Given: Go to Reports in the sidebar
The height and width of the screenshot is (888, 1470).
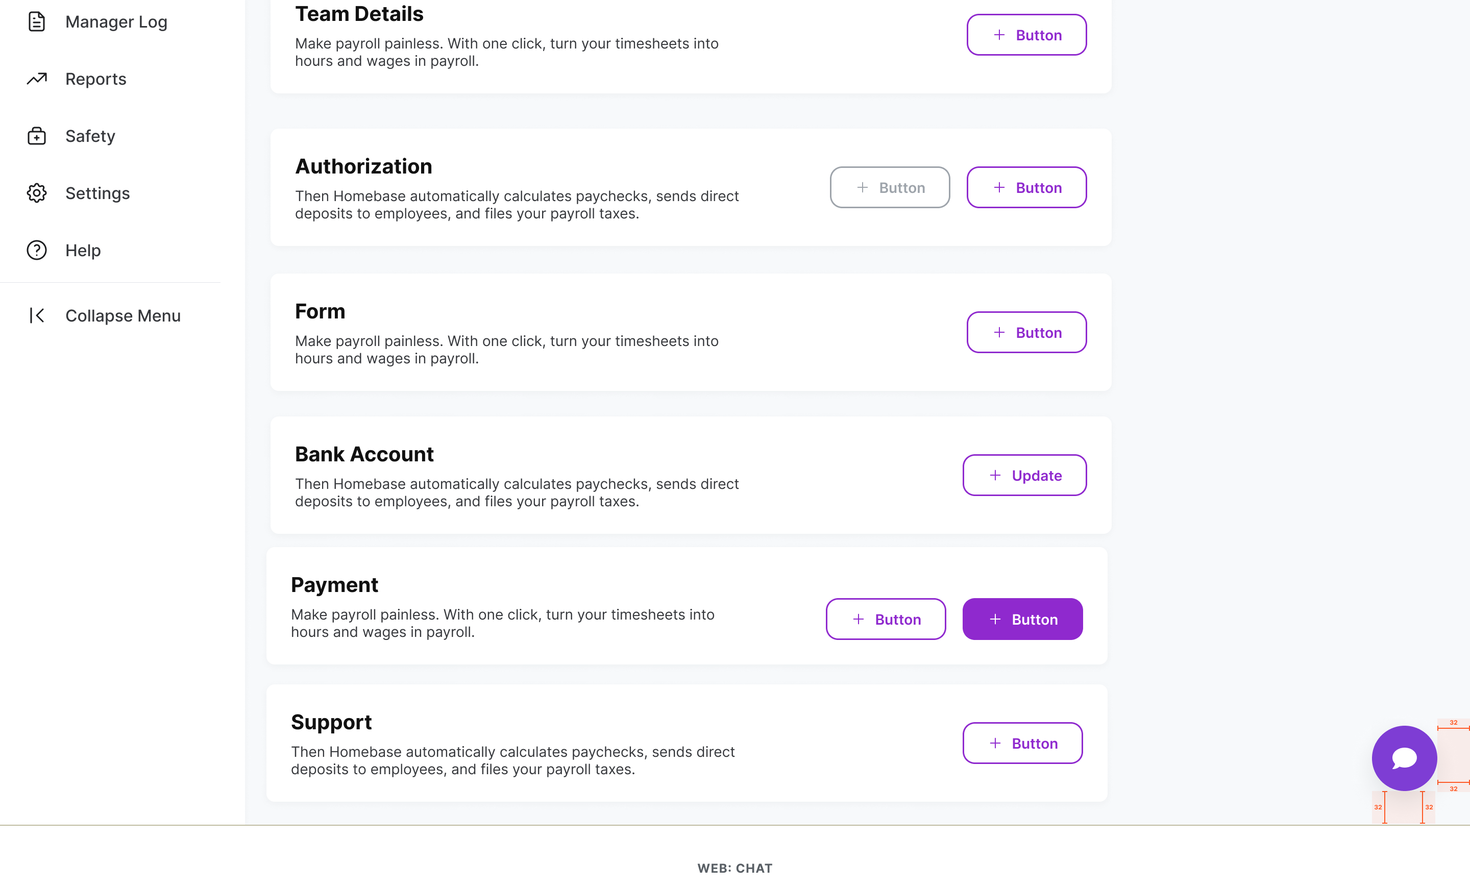Looking at the screenshot, I should [96, 79].
